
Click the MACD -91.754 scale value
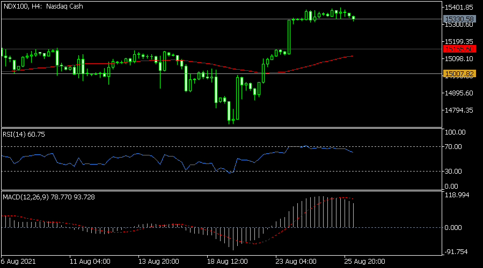(456, 252)
